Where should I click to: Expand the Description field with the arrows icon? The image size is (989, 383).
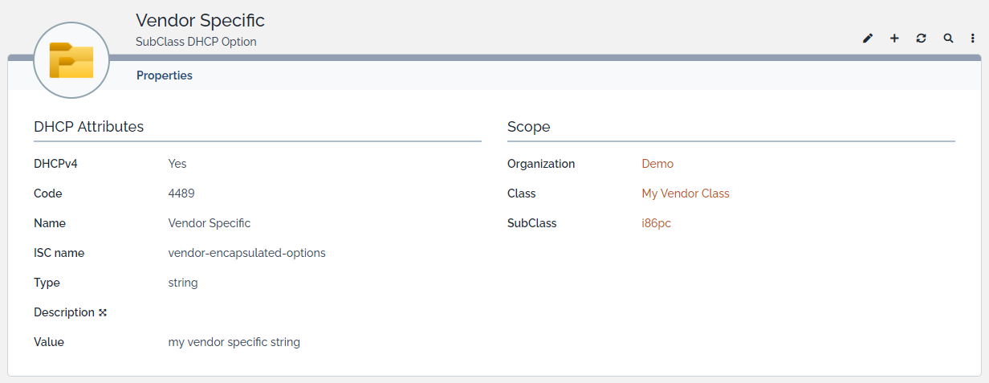coord(103,312)
